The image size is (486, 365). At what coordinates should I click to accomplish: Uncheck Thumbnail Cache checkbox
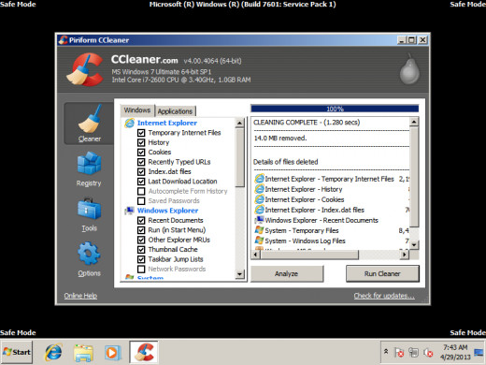point(141,250)
